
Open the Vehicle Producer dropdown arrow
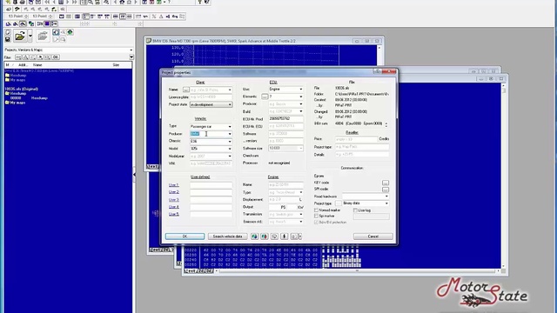coord(230,134)
